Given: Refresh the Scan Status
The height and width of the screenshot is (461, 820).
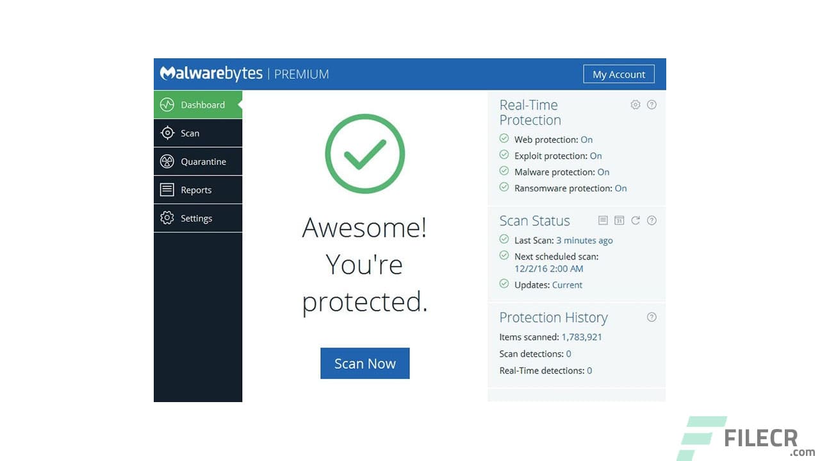Looking at the screenshot, I should [635, 220].
